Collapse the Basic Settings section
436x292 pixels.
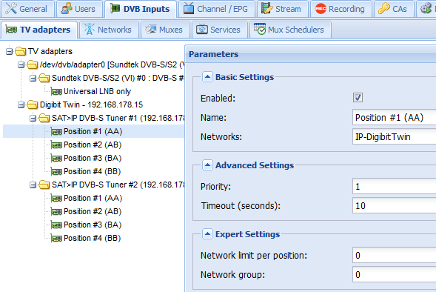tap(207, 77)
